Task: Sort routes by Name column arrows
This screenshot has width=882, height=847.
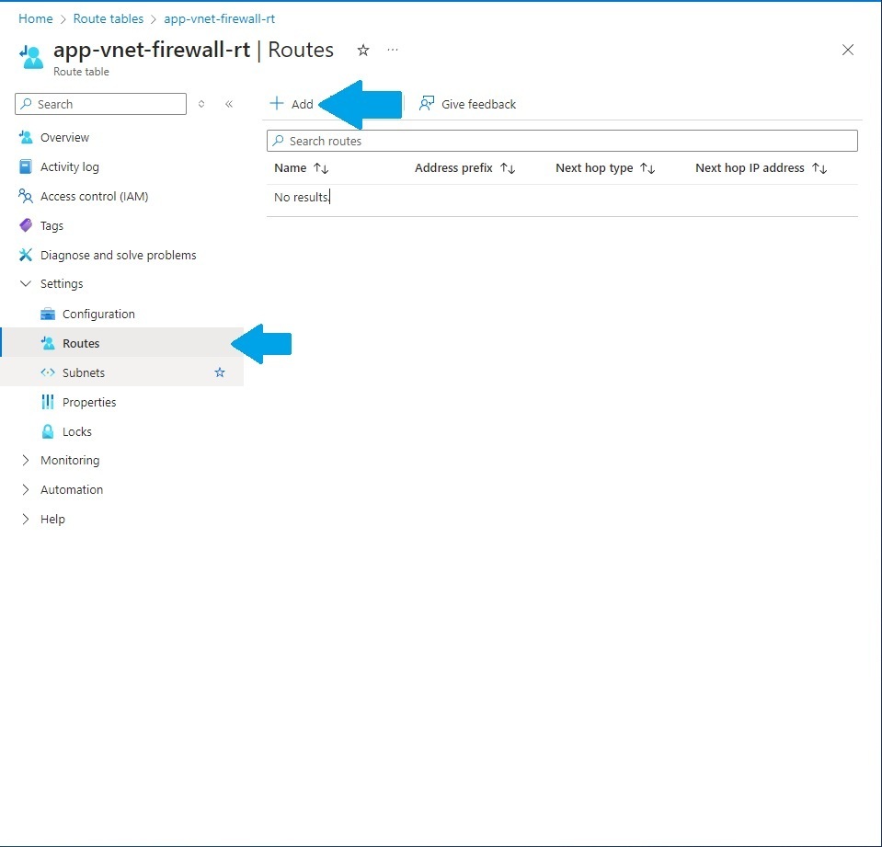Action: point(321,168)
